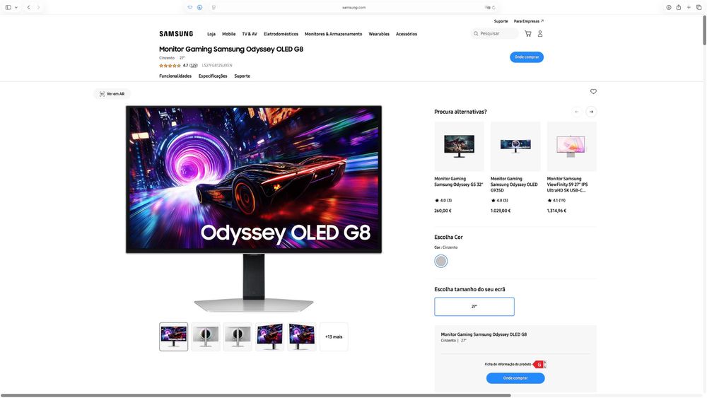Image resolution: width=707 pixels, height=398 pixels.
Task: Click the Pesquisar search field
Action: click(x=495, y=33)
